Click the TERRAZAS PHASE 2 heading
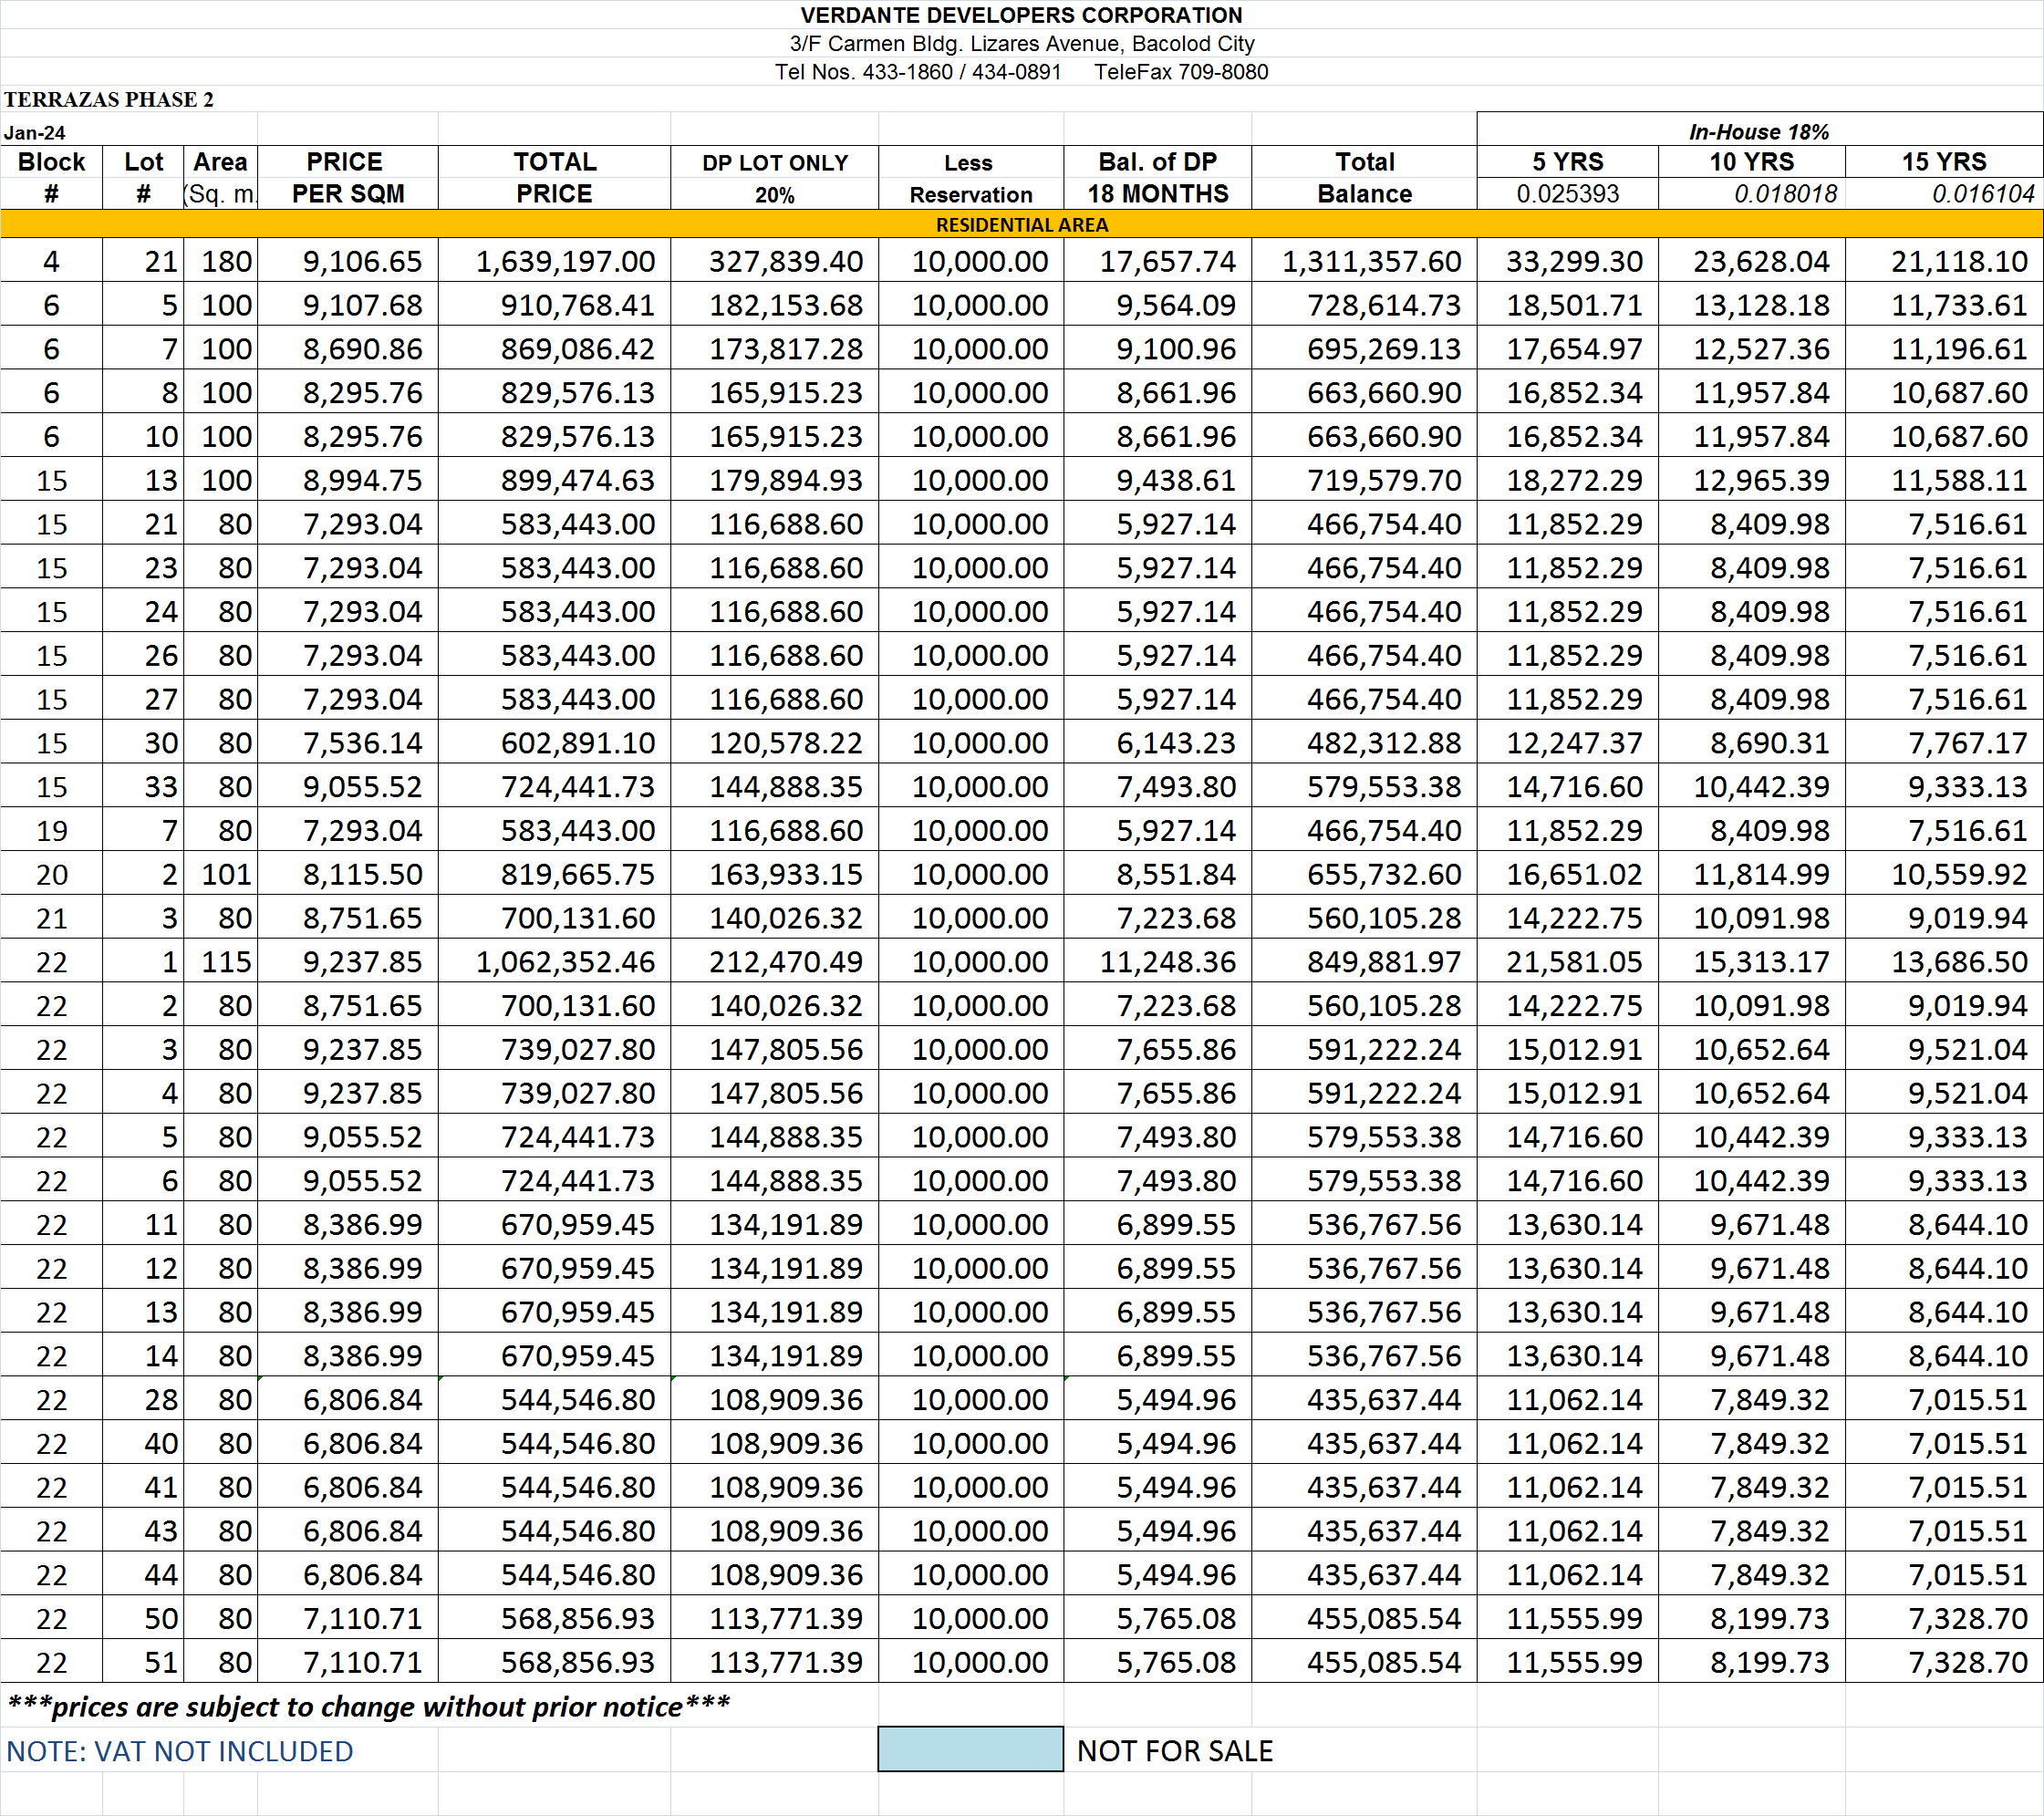The width and height of the screenshot is (2044, 1816). [109, 99]
